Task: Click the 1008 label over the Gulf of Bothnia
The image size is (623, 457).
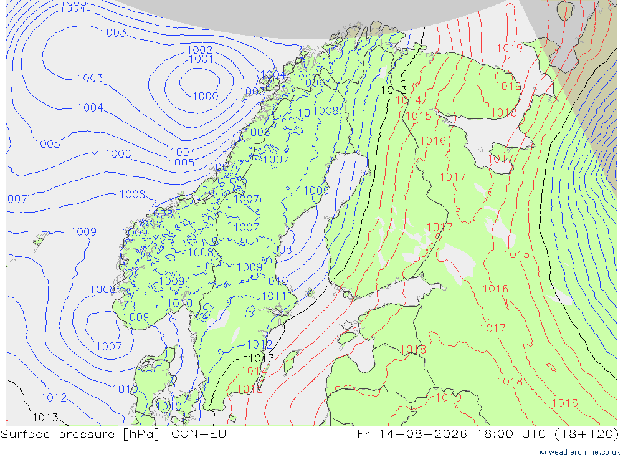Action: point(279,250)
